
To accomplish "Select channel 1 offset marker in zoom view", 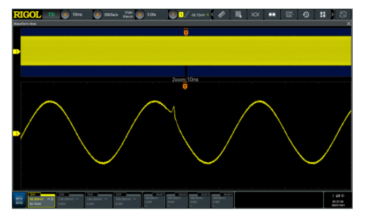I will pyautogui.click(x=16, y=133).
